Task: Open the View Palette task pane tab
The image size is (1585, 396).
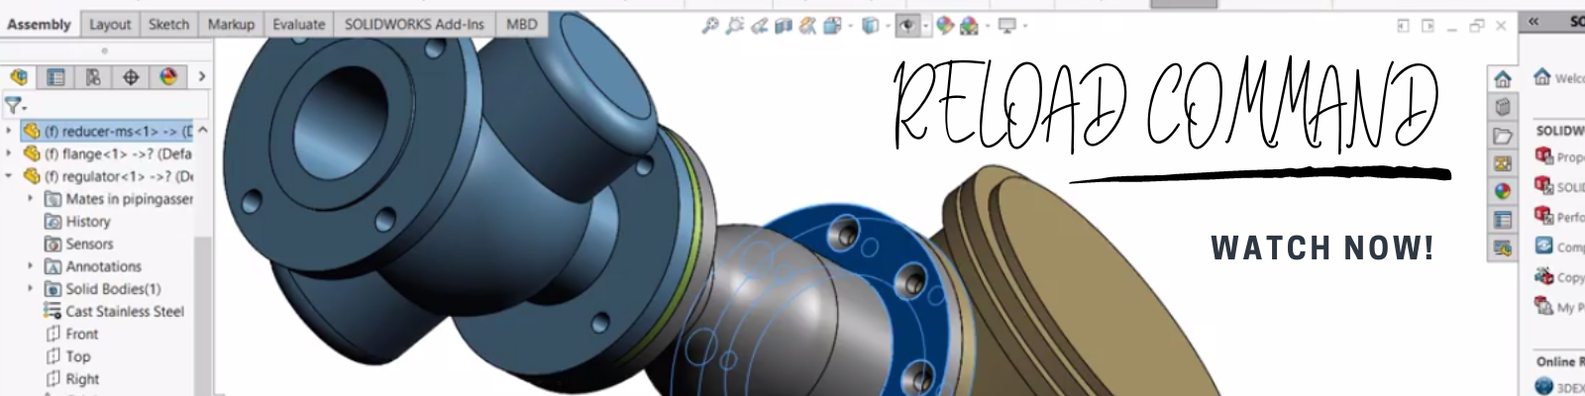Action: [1503, 163]
